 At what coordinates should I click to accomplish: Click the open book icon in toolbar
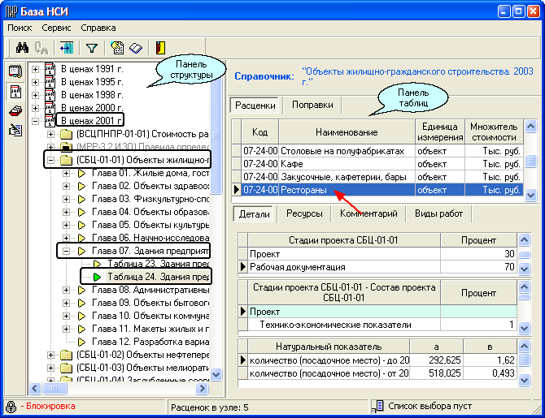click(135, 49)
